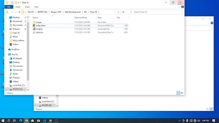The image size is (219, 123).
Task: Open the File ribbon tab
Action: pos(9,7)
